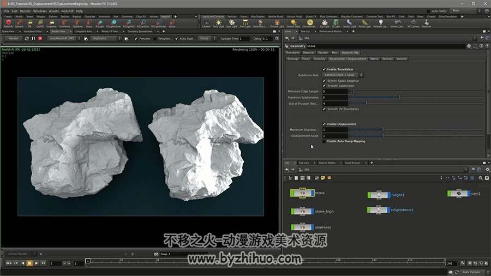Enable the Auto Bump Mapping checkbox
The width and height of the screenshot is (491, 276).
click(x=325, y=141)
